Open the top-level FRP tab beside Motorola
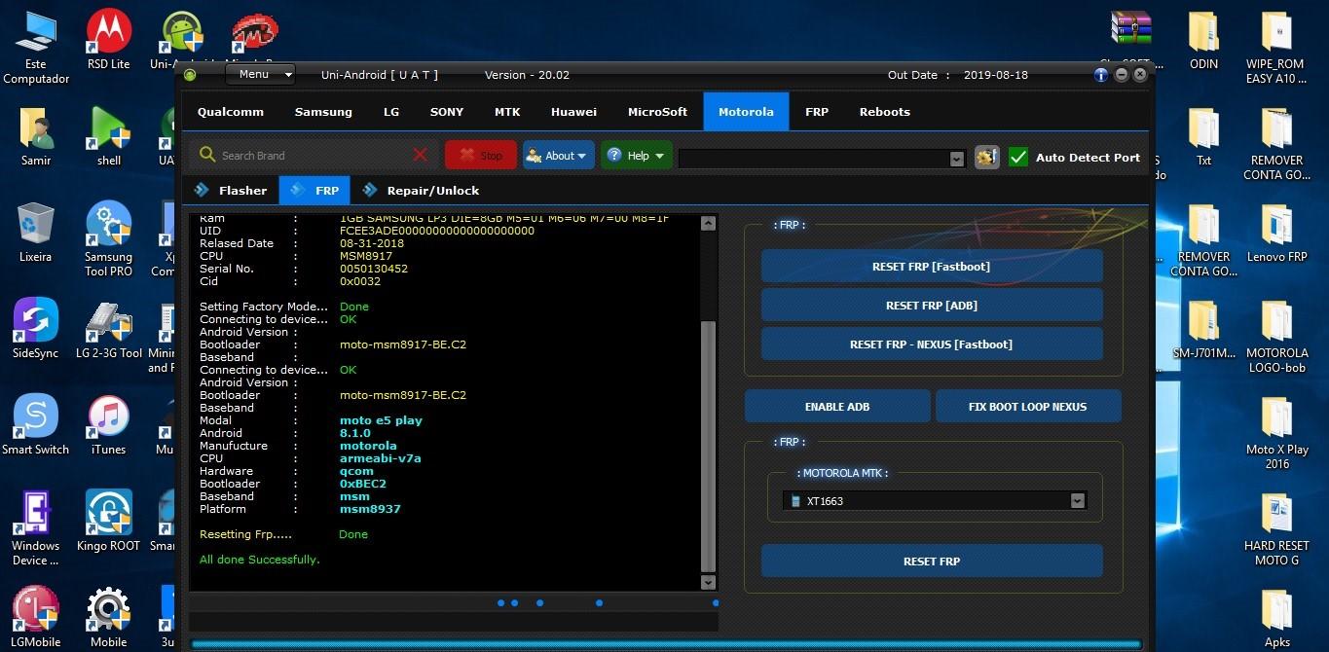The width and height of the screenshot is (1329, 652). point(817,112)
